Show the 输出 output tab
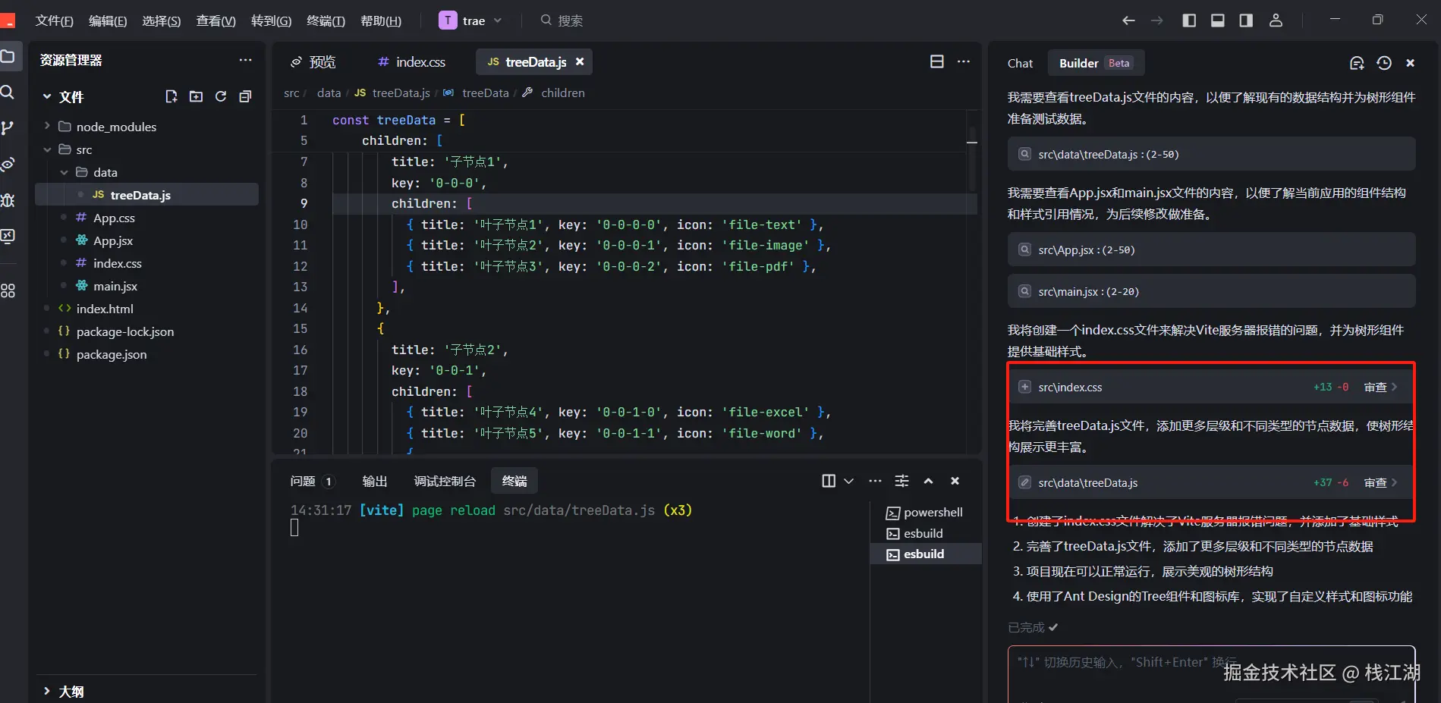The width and height of the screenshot is (1441, 703). point(375,481)
